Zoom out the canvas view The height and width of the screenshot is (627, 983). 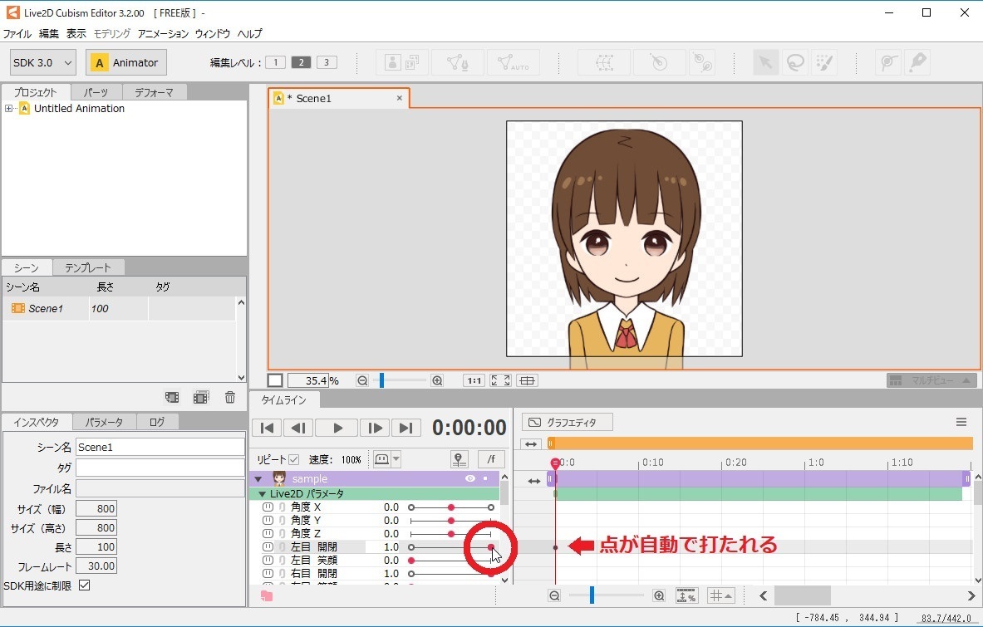click(362, 380)
